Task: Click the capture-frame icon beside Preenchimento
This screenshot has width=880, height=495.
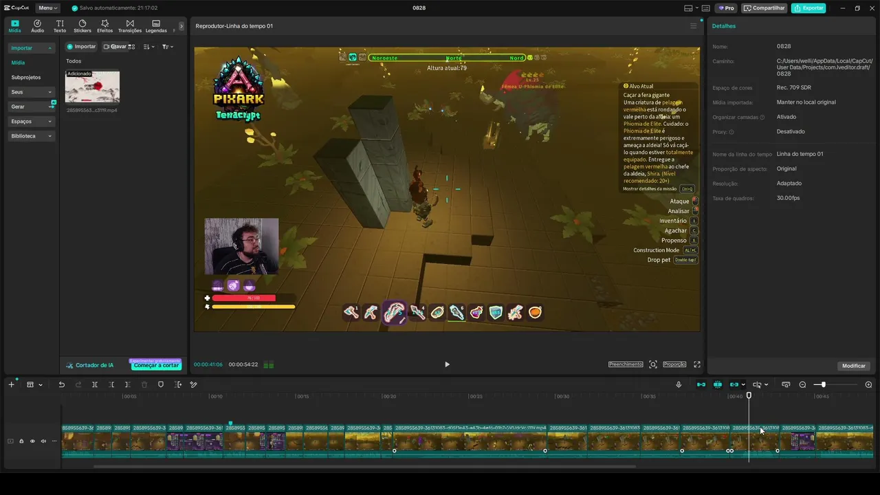Action: [653, 364]
